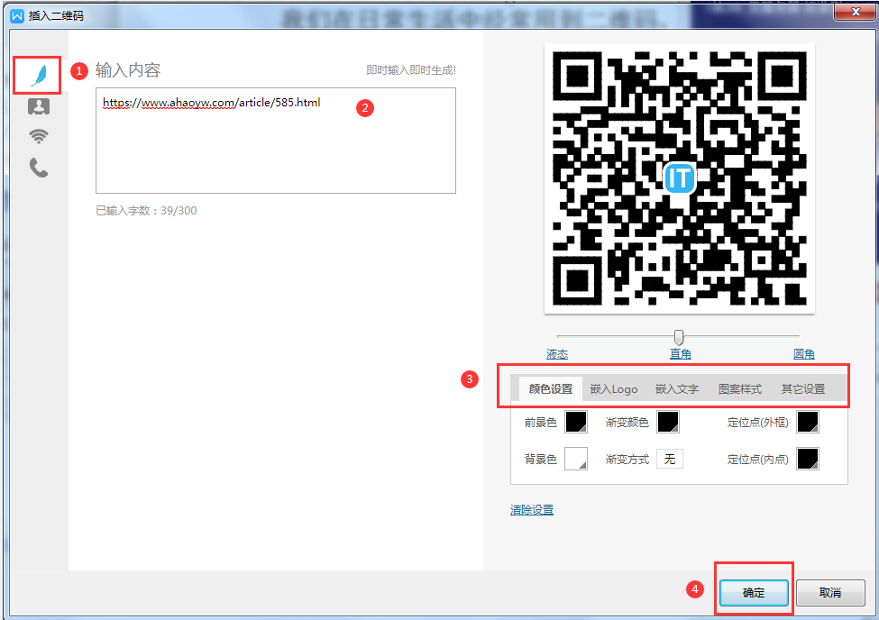The height and width of the screenshot is (620, 879).
Task: Switch to the contact card icon
Action: click(x=39, y=106)
